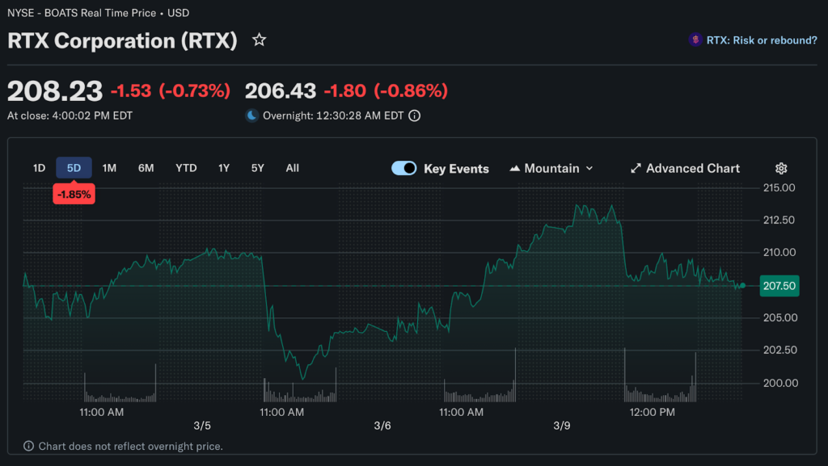Click the RTX Risk or rebound avatar icon
828x466 pixels.
point(695,40)
